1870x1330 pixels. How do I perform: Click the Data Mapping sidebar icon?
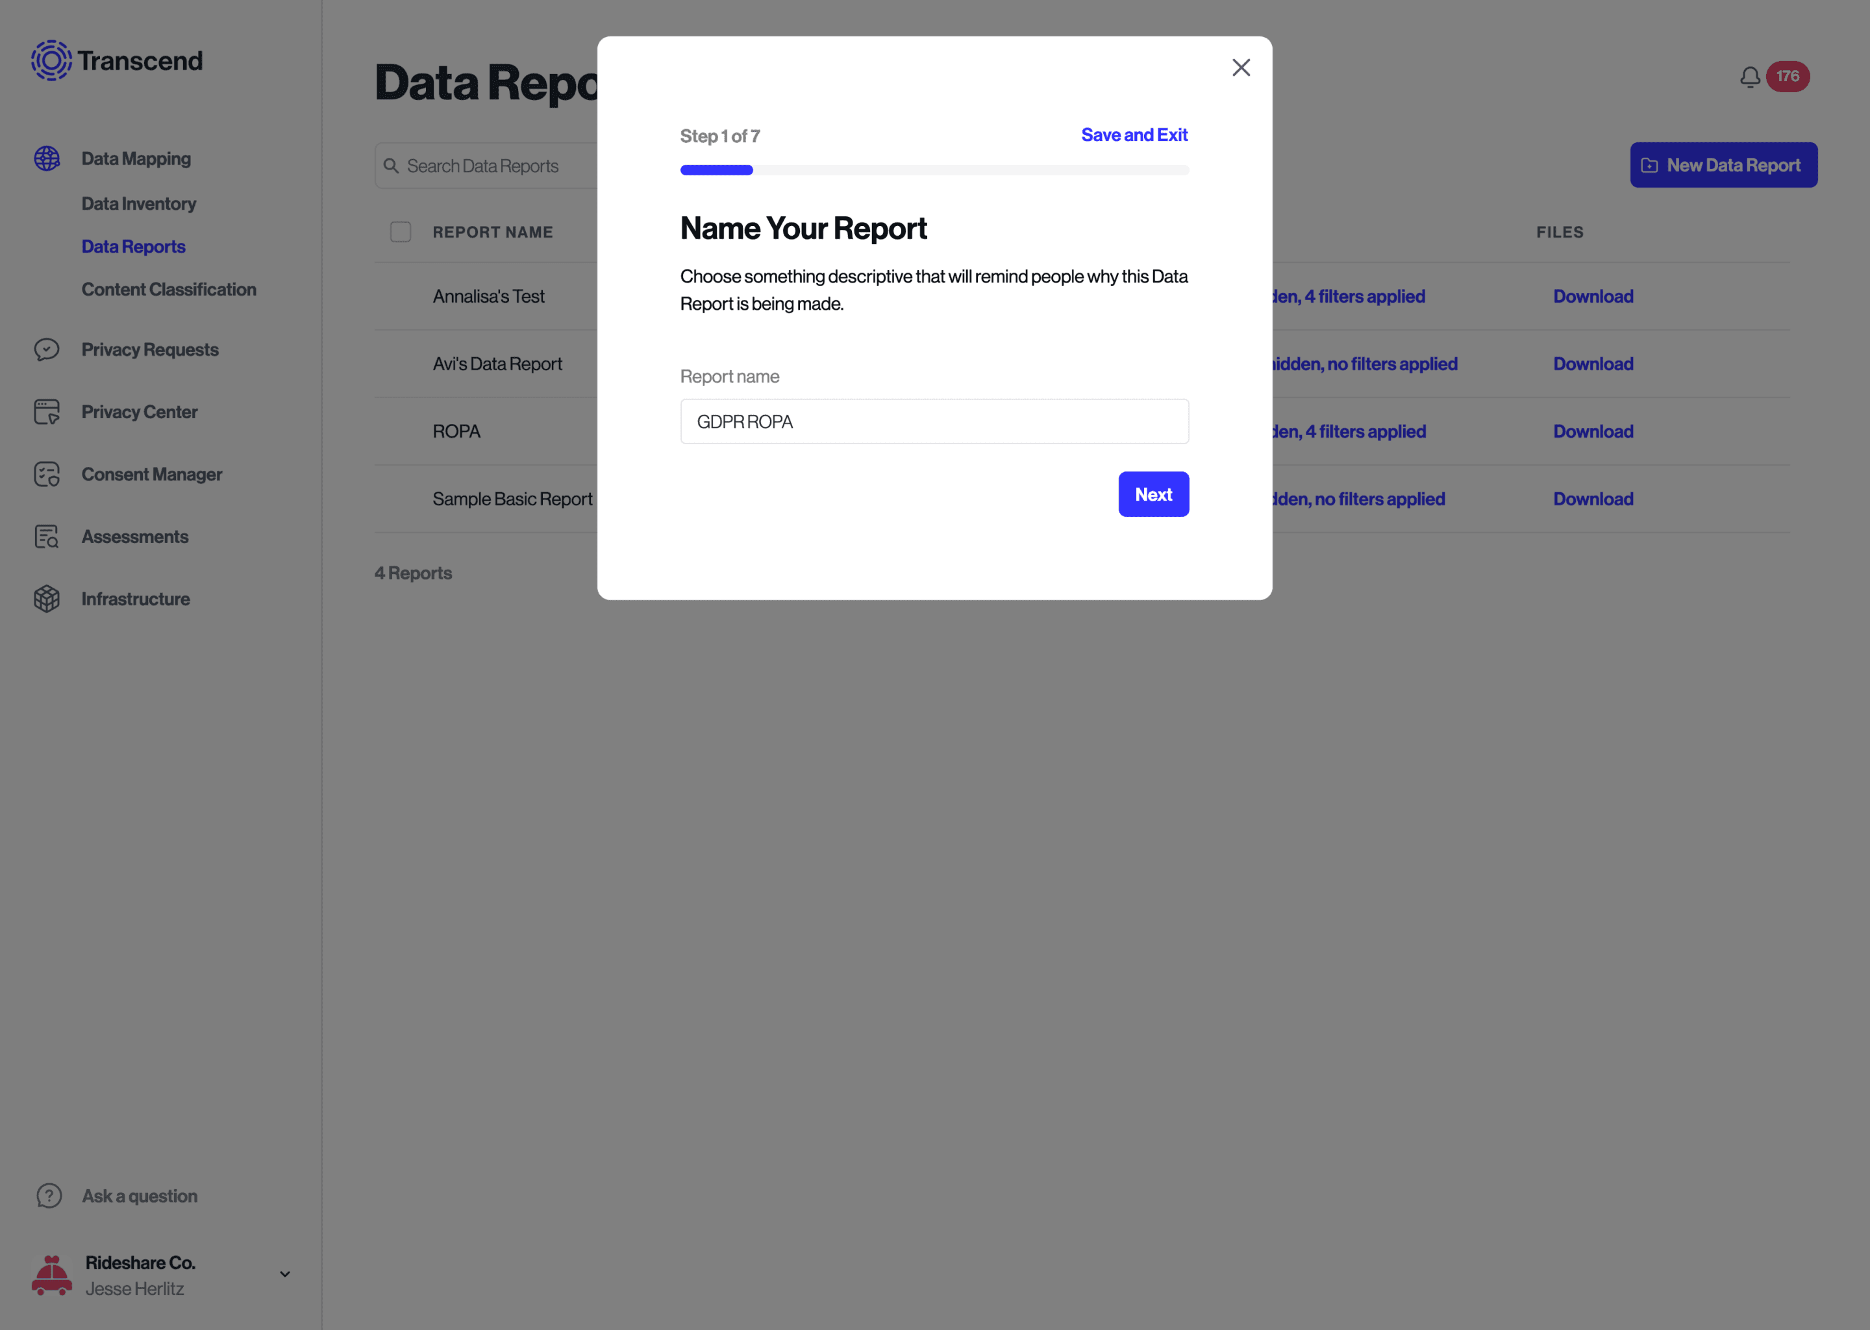click(x=51, y=157)
